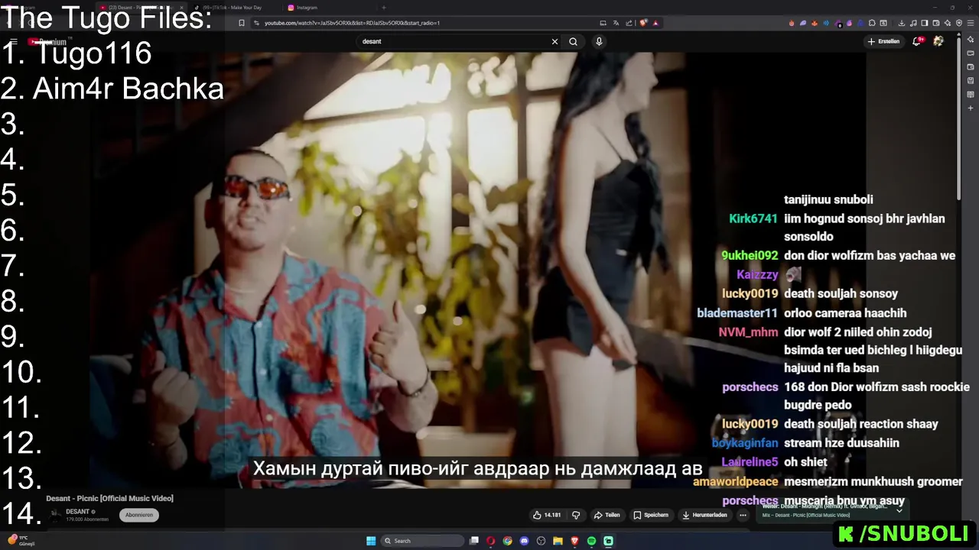
Task: Open the Brave Rewards triangle icon
Action: (x=655, y=23)
